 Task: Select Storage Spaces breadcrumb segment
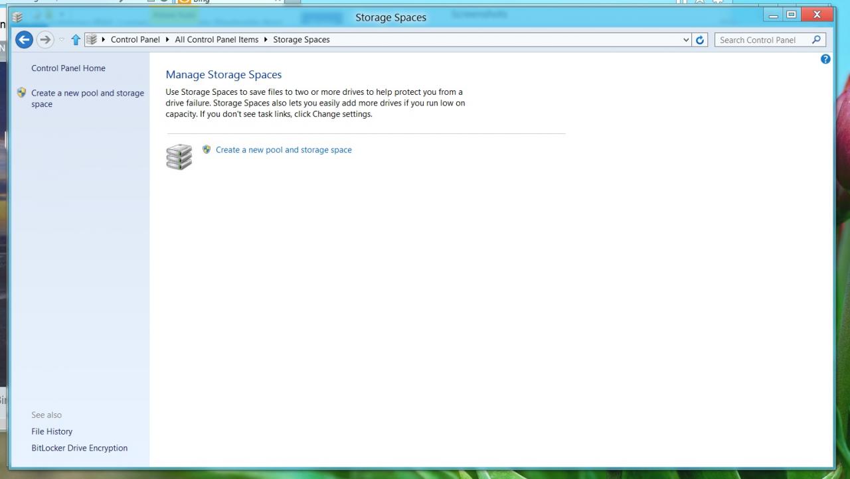(301, 40)
